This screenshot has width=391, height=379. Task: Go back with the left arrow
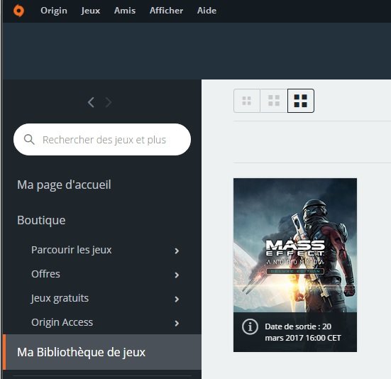click(91, 102)
